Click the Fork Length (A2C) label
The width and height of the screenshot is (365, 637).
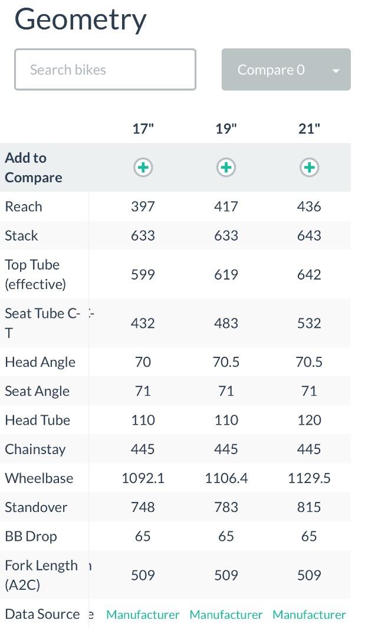click(x=41, y=575)
